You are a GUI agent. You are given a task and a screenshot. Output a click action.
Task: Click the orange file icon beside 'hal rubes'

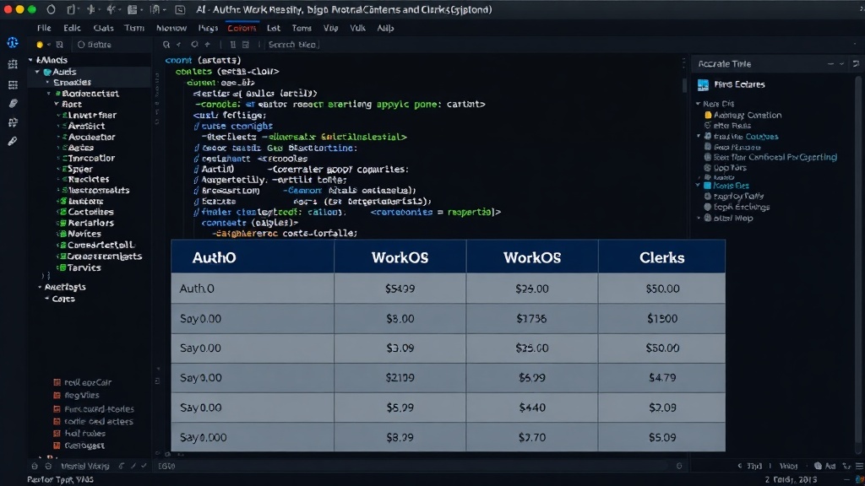57,434
